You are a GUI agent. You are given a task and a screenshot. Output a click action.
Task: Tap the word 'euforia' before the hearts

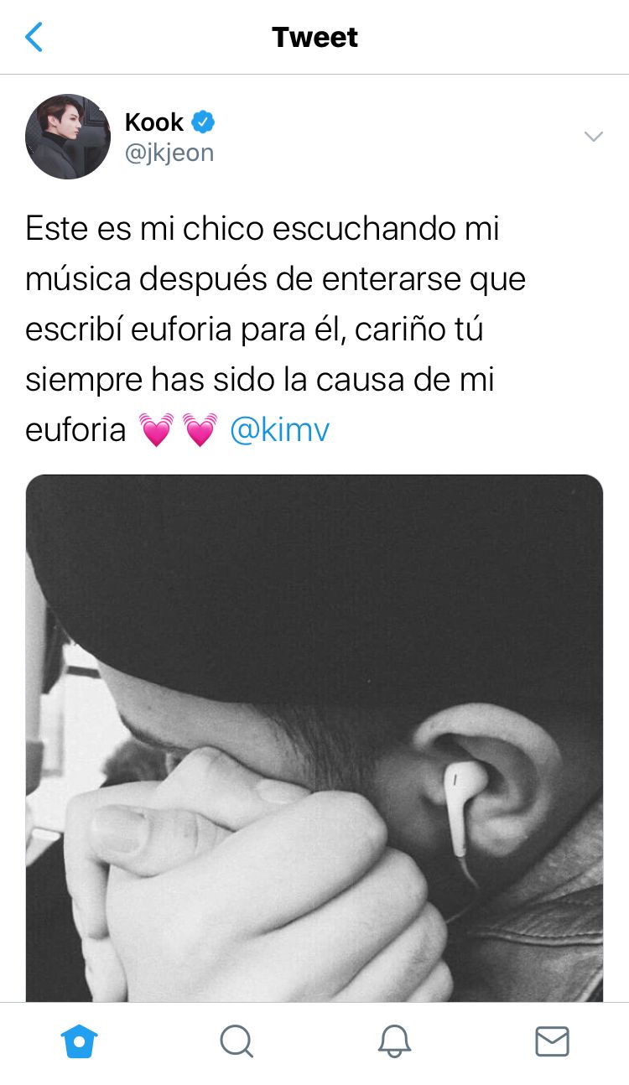pyautogui.click(x=75, y=430)
